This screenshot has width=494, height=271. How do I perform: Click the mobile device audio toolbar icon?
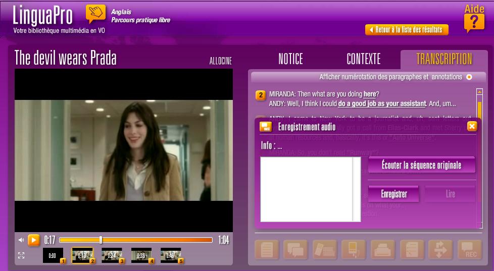354,250
